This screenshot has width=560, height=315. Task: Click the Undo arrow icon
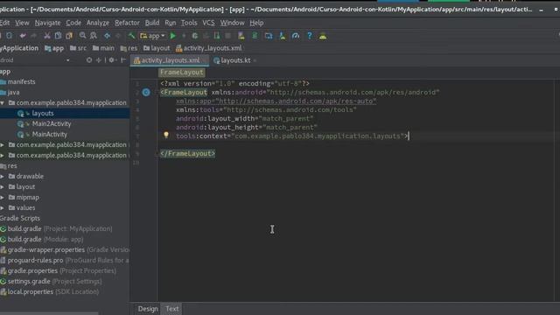point(23,36)
